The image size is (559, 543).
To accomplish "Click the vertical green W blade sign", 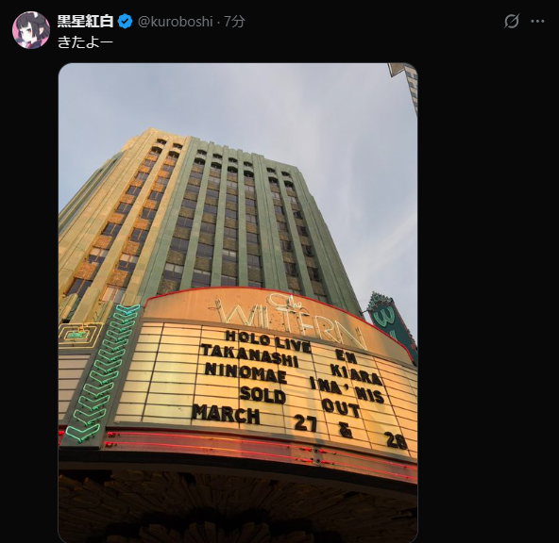I will (x=392, y=323).
